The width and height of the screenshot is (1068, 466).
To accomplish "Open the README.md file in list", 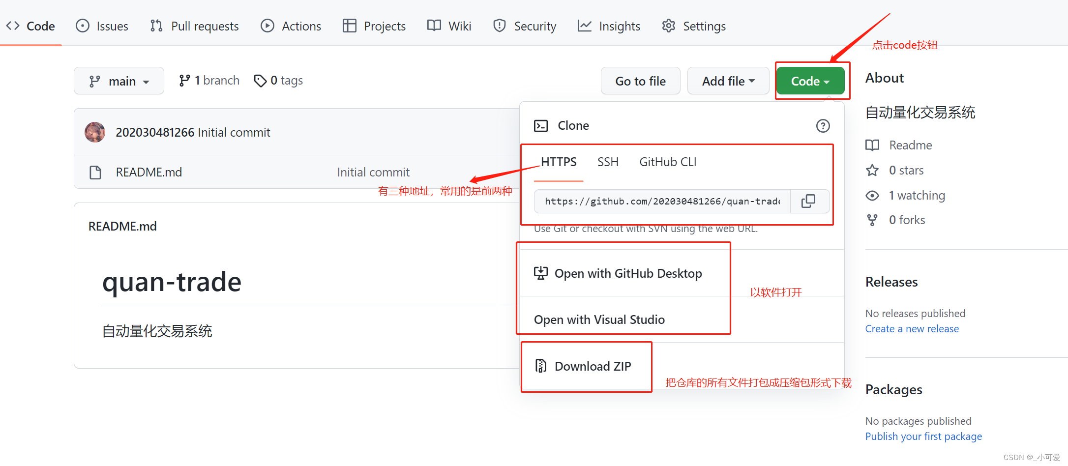I will [x=149, y=173].
